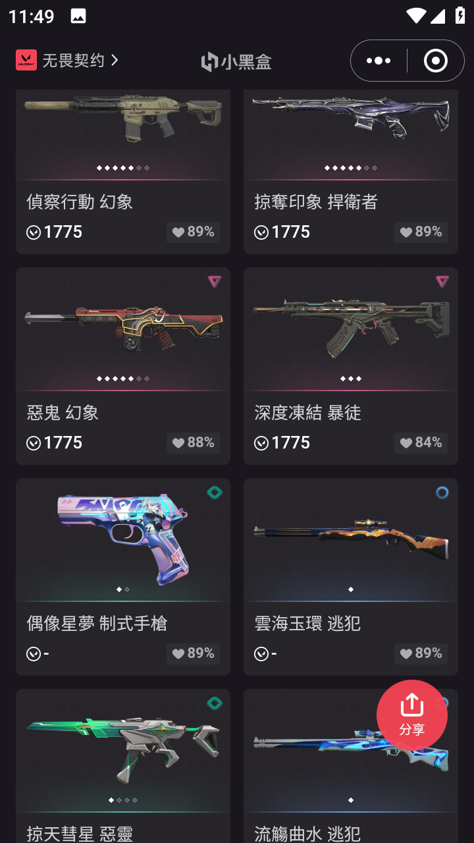Toggle the 88% heart like on 惡鬼 幻象
474x843 pixels.
pos(193,443)
